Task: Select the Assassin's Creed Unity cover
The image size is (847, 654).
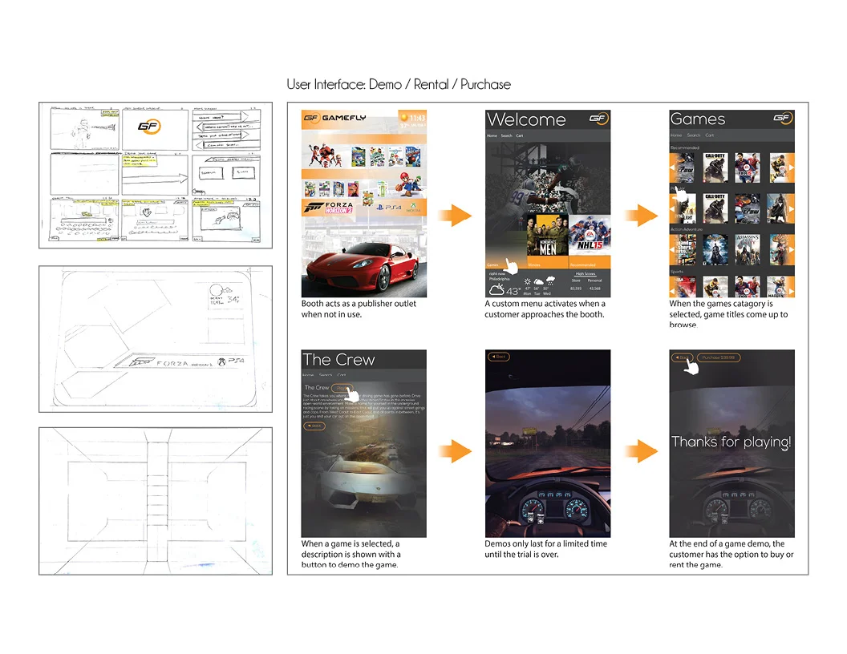Action: click(x=747, y=249)
